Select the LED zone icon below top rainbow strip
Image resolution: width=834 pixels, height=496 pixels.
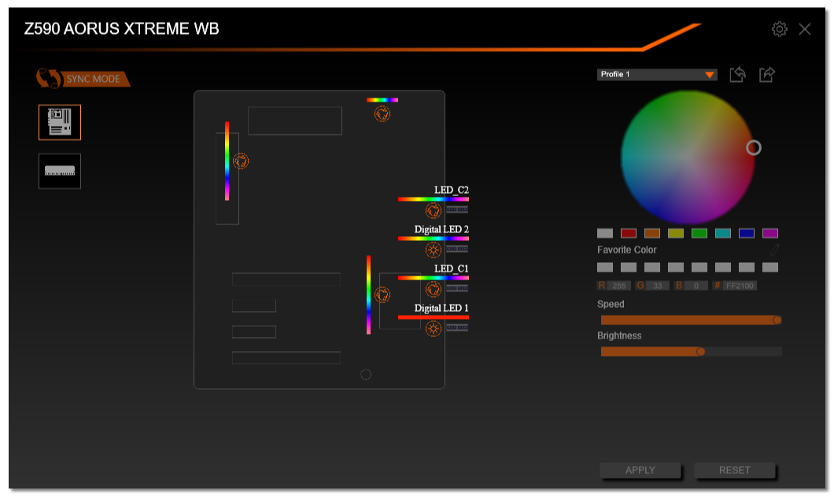click(382, 114)
